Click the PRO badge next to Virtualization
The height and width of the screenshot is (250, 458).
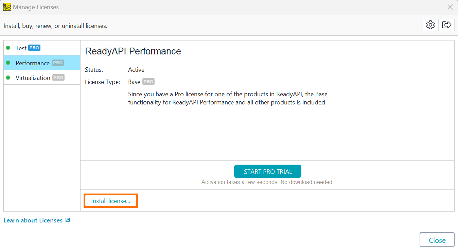pos(58,77)
